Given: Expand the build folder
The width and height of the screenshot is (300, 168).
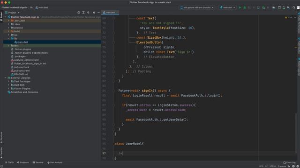Looking at the screenshot, I should pyautogui.click(x=8, y=31).
